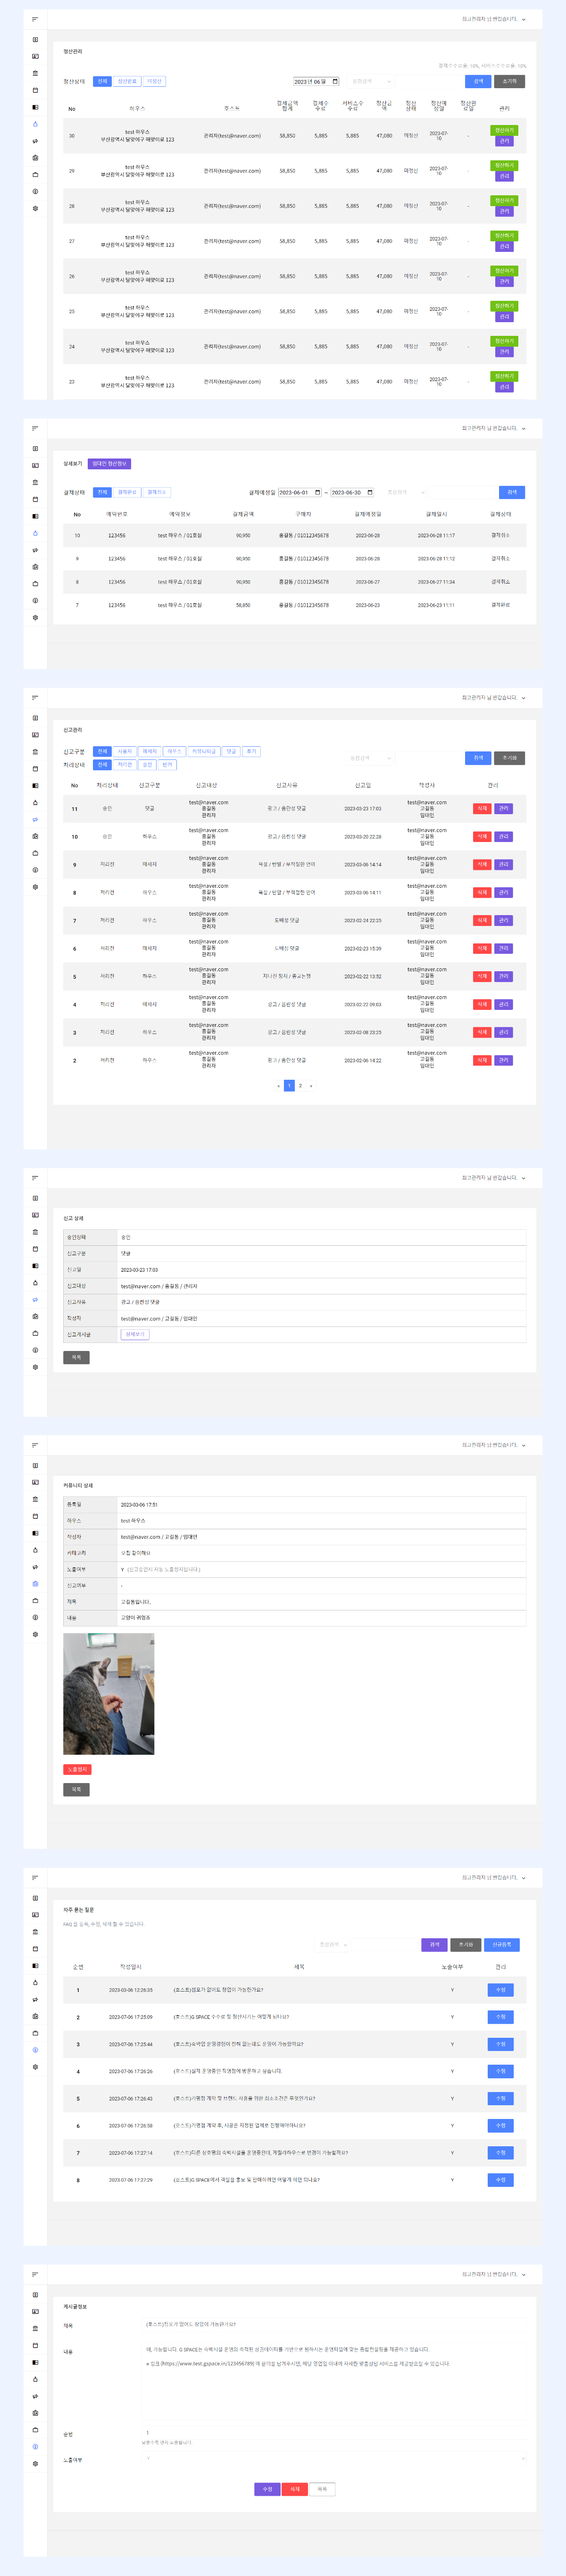Click the hamburger icon above the FAQ list page
The image size is (566, 2576).
pos(35,1877)
